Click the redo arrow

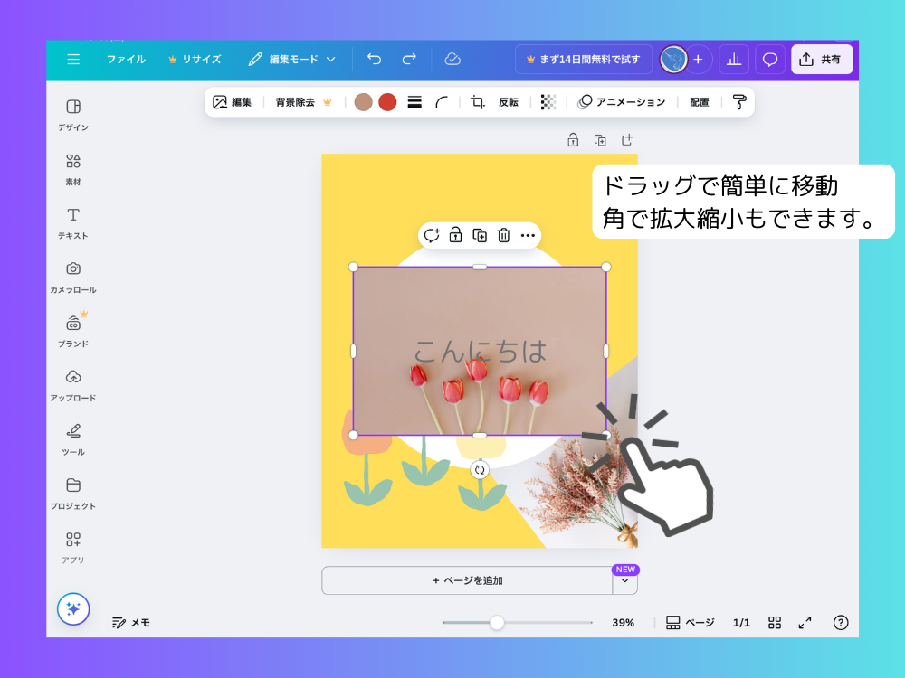409,59
